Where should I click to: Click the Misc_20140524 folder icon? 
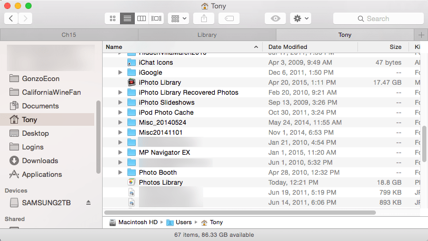pos(132,122)
